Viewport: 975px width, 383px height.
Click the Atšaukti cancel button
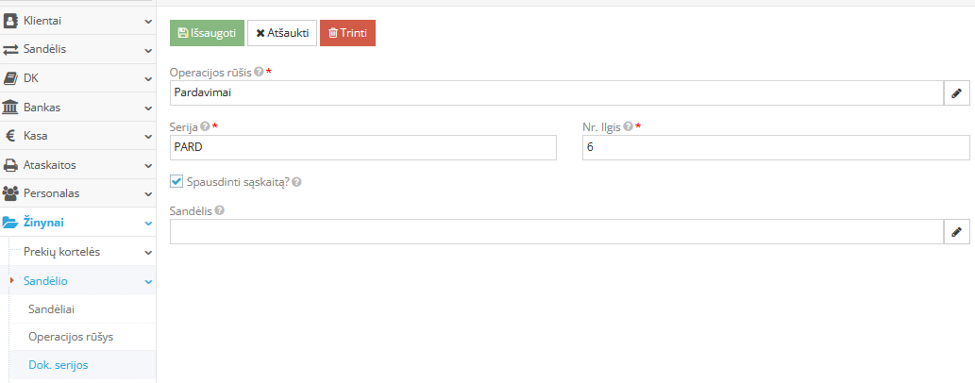pos(282,33)
